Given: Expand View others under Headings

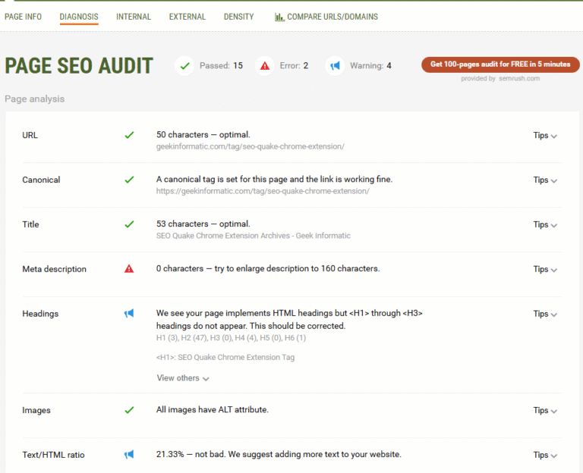Looking at the screenshot, I should tap(182, 378).
